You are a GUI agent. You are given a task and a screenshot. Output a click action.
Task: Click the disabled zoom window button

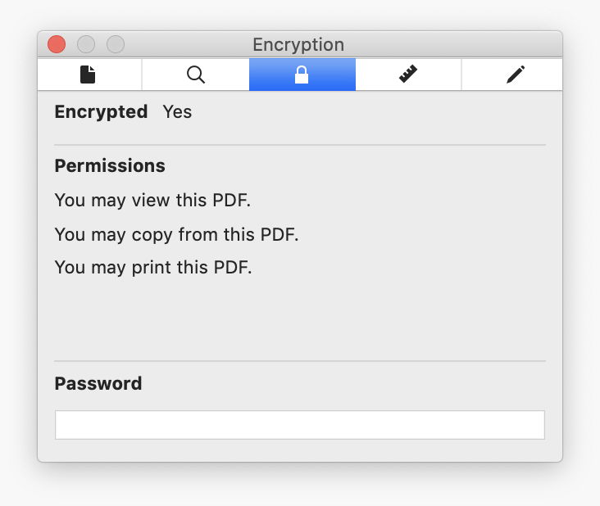point(116,44)
